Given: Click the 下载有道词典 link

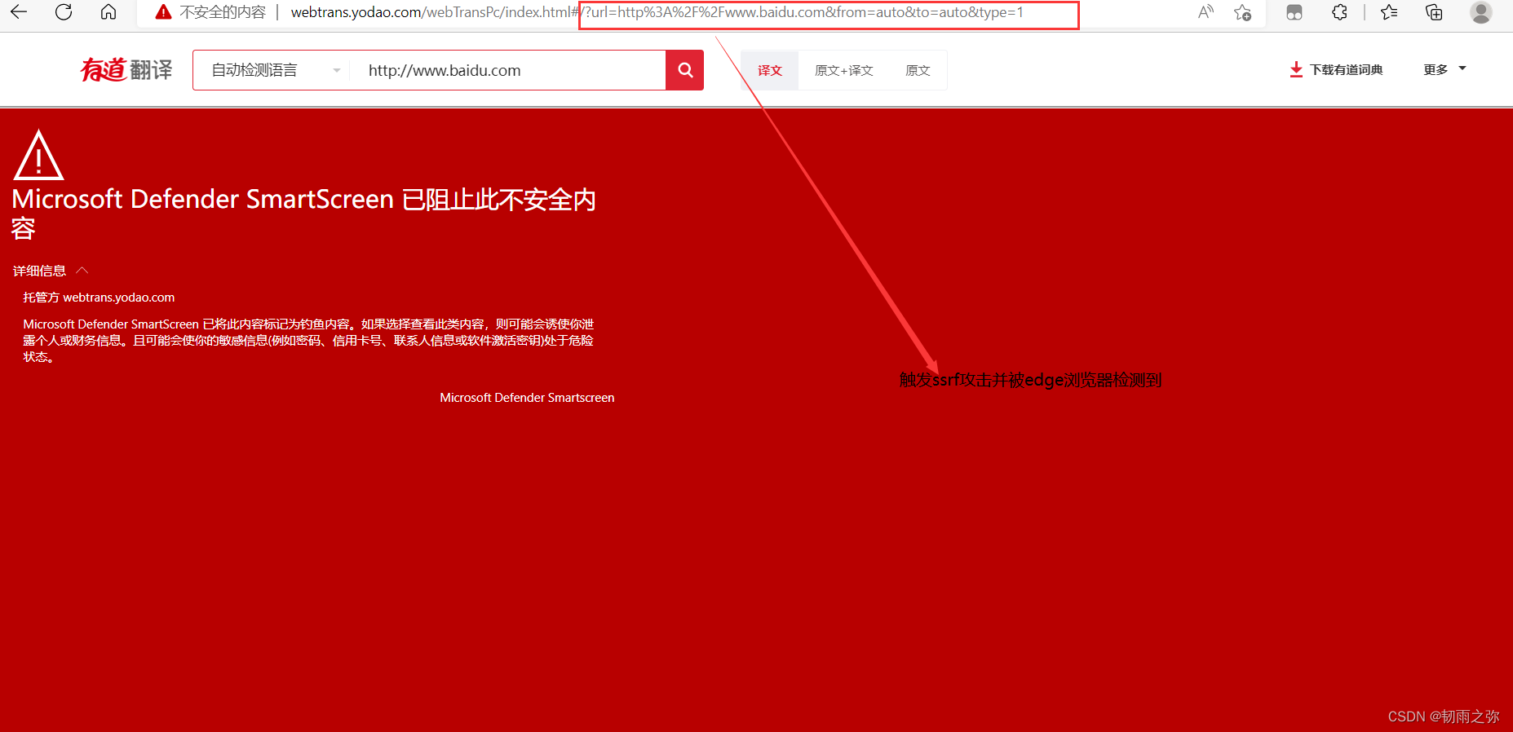Looking at the screenshot, I should point(1347,70).
